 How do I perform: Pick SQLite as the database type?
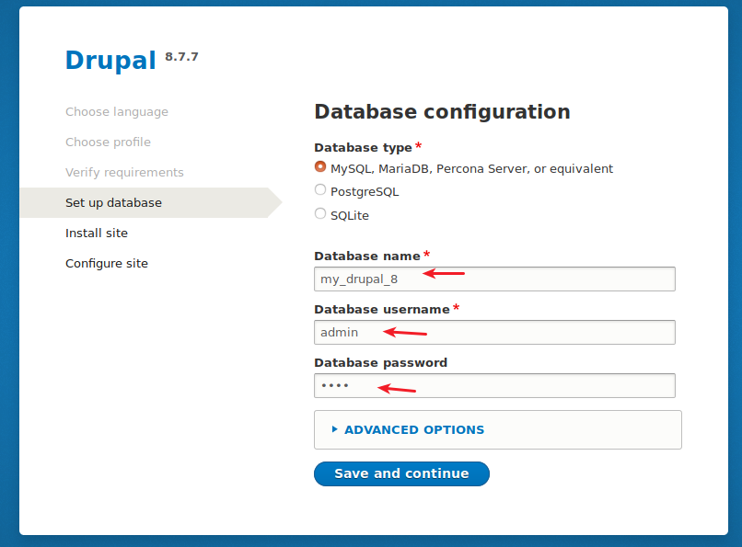coord(320,213)
